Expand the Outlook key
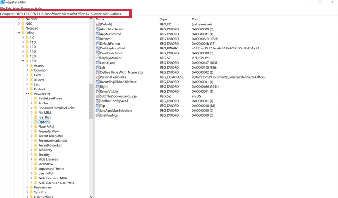Screen dimensions: 338x198 [x=27, y=89]
